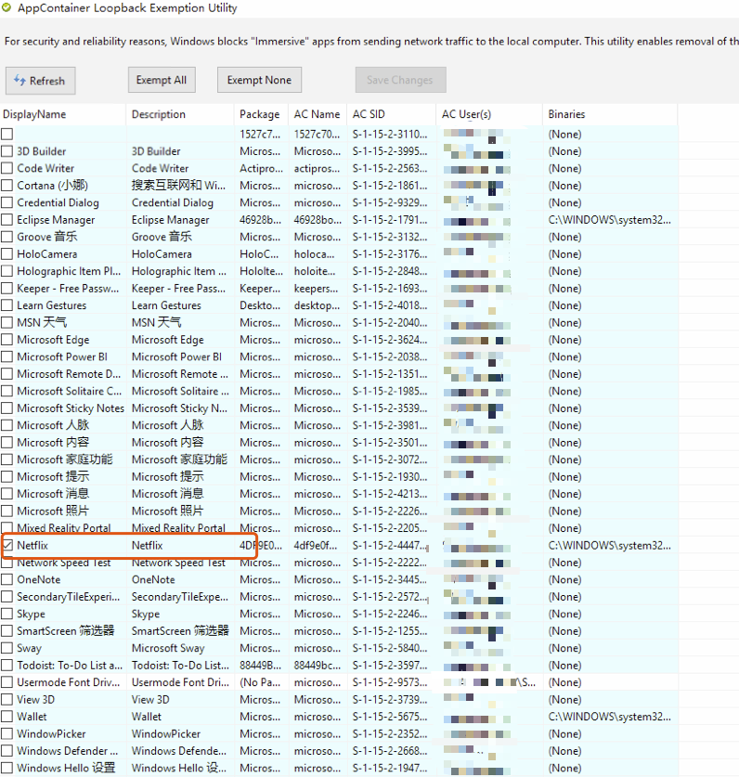Select Microsoft Solitaire C... display name

pos(70,391)
